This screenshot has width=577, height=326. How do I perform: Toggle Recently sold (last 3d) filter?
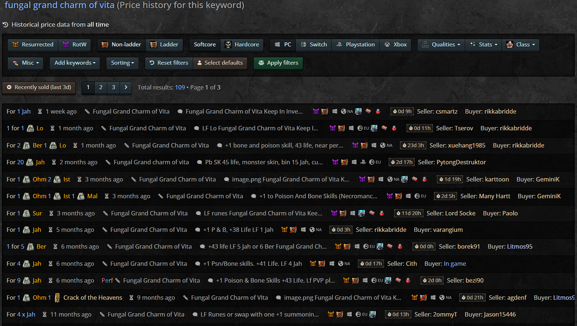pyautogui.click(x=39, y=88)
